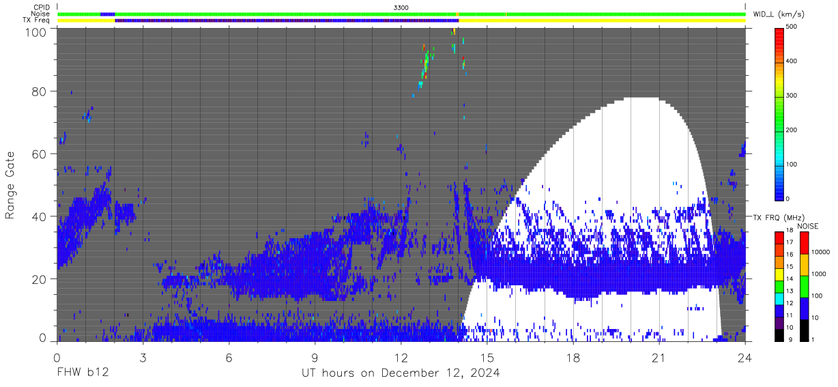This screenshot has width=838, height=387.
Task: Click the FHW b12 radar beam label
Action: [x=83, y=373]
